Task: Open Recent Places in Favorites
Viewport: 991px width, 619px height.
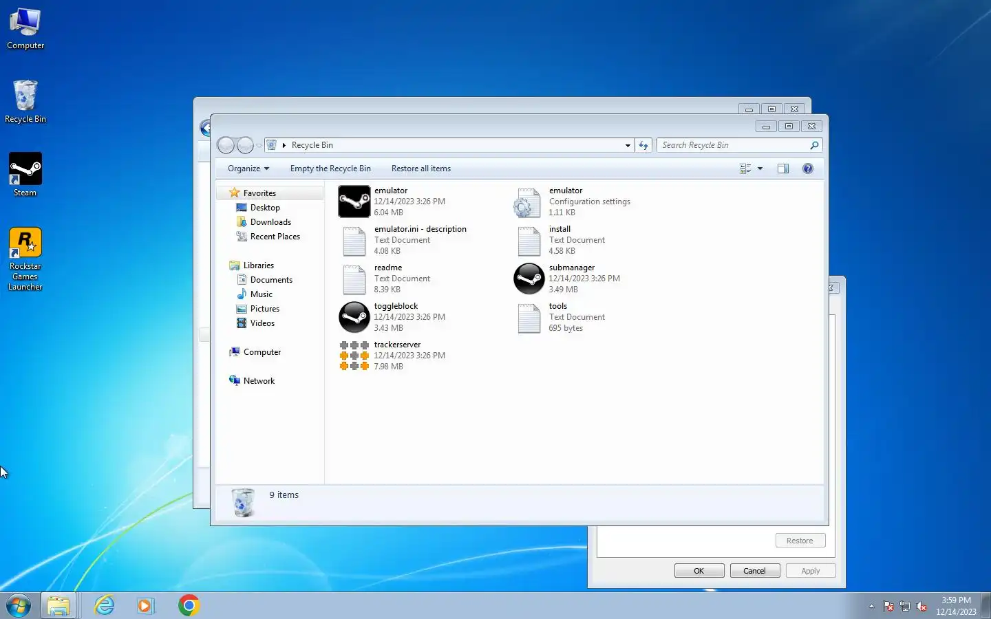Action: pyautogui.click(x=275, y=237)
